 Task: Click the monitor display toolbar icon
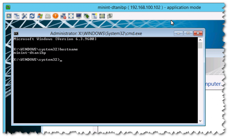(79, 16)
